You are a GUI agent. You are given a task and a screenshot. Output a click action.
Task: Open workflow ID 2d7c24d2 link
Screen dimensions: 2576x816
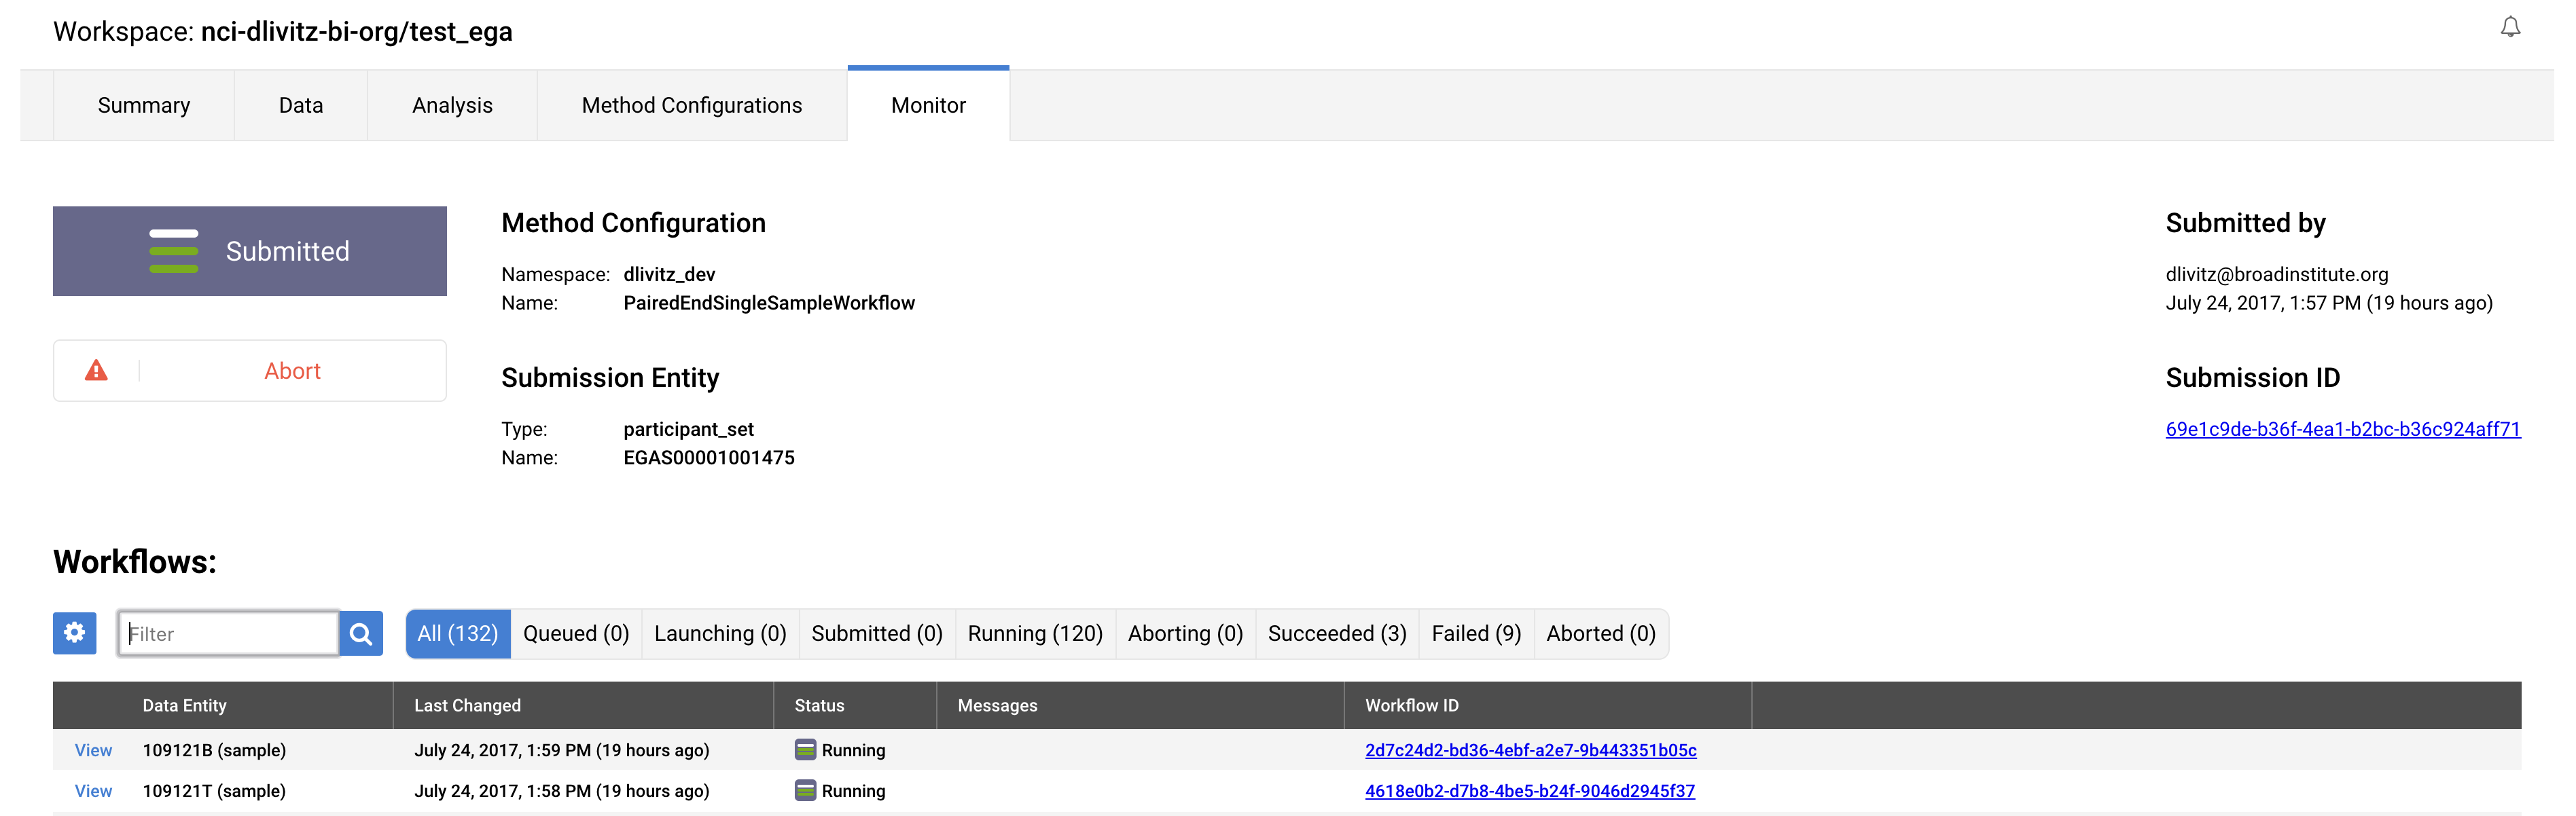pyautogui.click(x=1530, y=749)
